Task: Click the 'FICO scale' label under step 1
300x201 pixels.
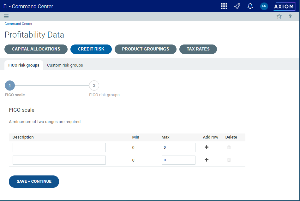Action: click(x=15, y=95)
